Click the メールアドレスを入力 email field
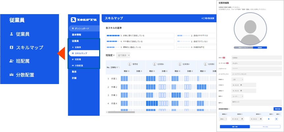Screen dimensions: 284x132 pyautogui.click(x=256, y=74)
